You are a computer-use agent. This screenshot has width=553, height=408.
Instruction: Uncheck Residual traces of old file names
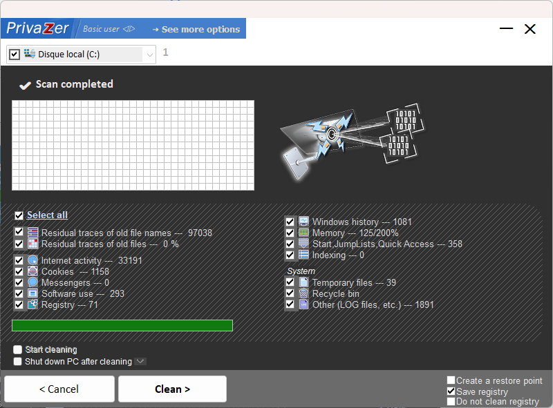(19, 232)
